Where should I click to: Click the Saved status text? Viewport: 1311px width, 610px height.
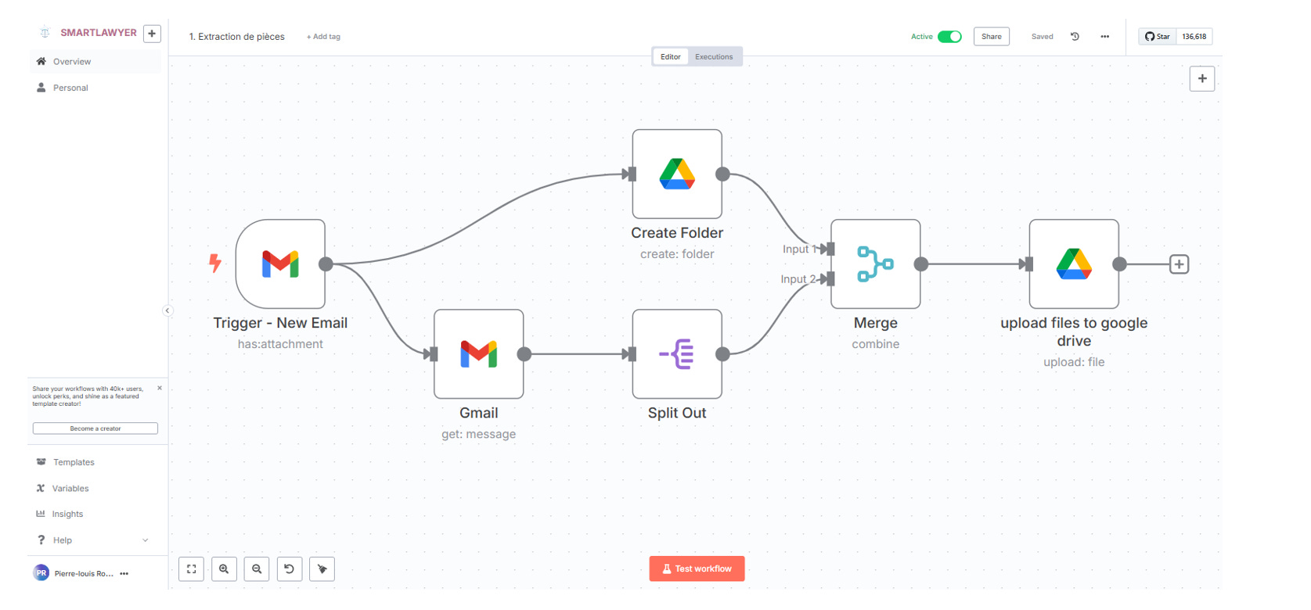coord(1042,37)
